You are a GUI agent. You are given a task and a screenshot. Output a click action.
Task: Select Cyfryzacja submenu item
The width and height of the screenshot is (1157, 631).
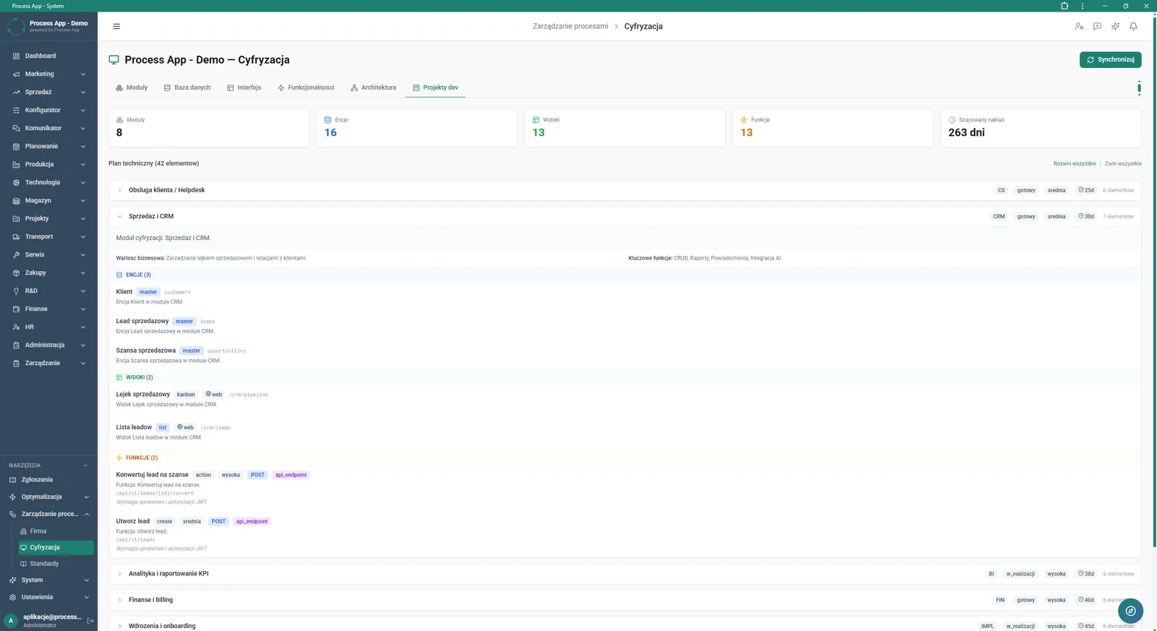click(x=56, y=547)
